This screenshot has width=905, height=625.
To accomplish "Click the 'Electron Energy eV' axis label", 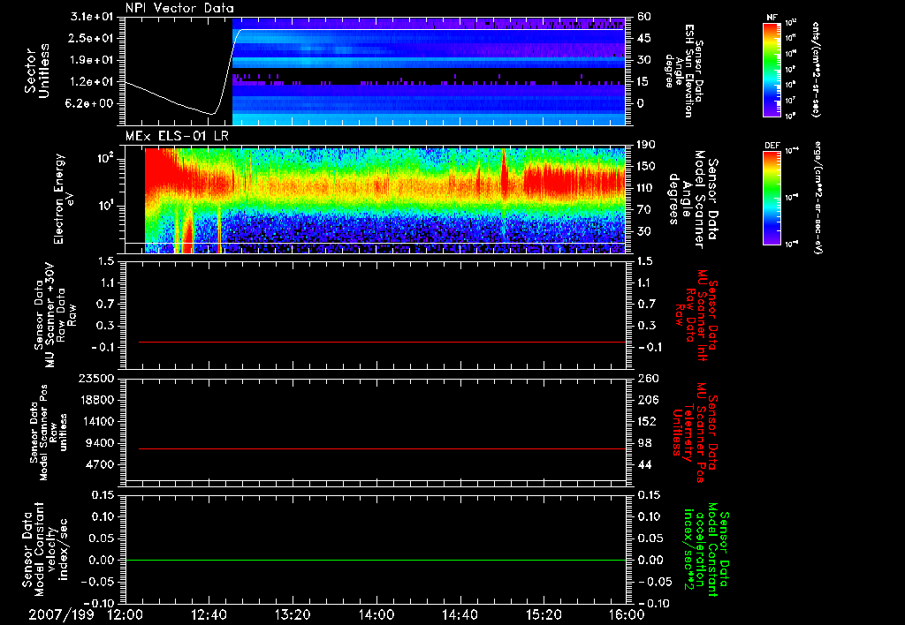I will (x=65, y=199).
